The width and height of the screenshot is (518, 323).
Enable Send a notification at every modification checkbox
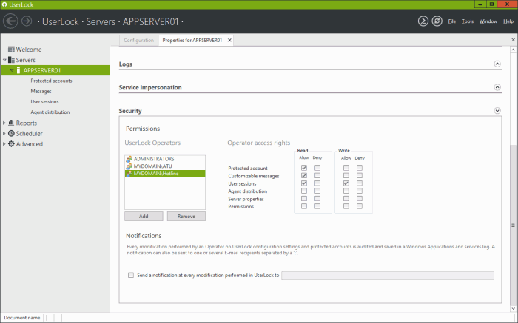131,275
